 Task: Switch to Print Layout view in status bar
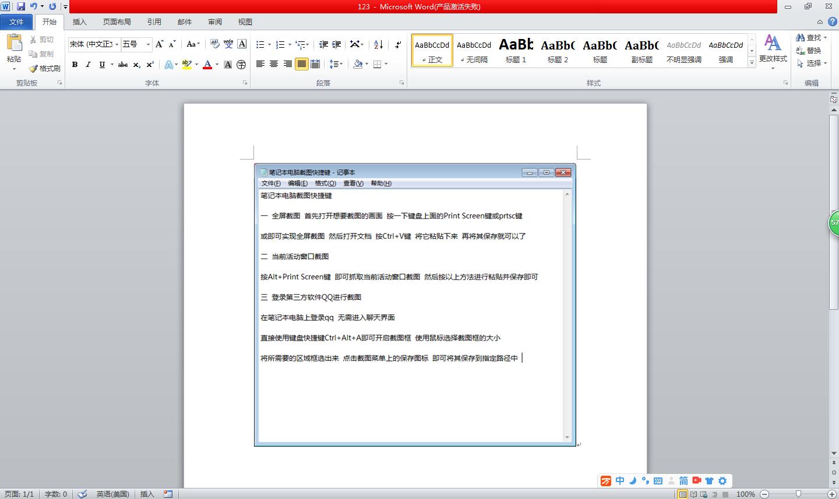pyautogui.click(x=682, y=494)
